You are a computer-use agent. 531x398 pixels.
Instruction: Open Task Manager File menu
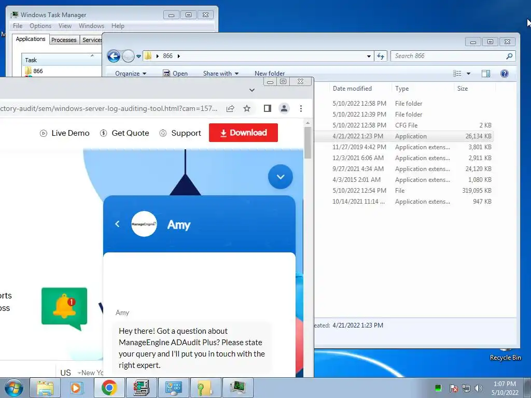pos(18,26)
